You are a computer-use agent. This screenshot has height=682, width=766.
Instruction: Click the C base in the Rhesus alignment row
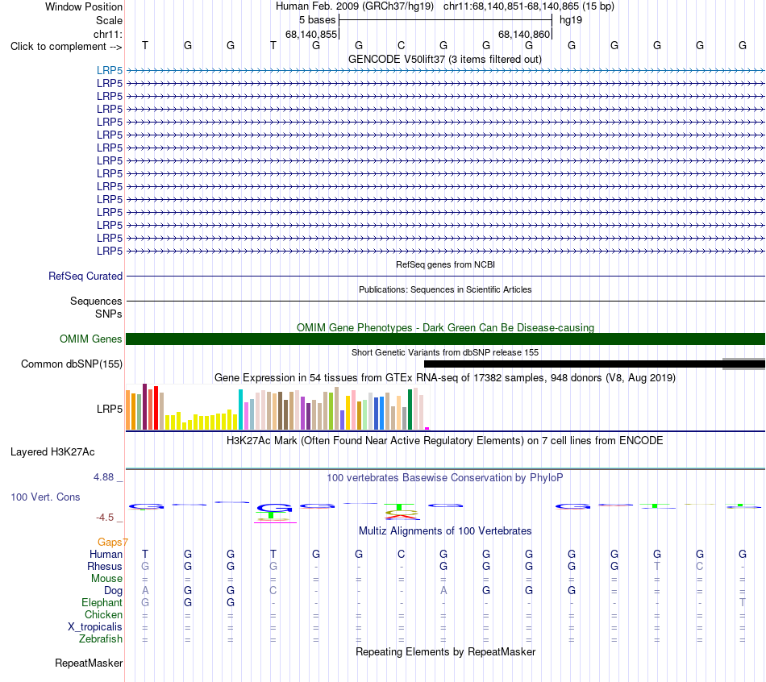[700, 566]
